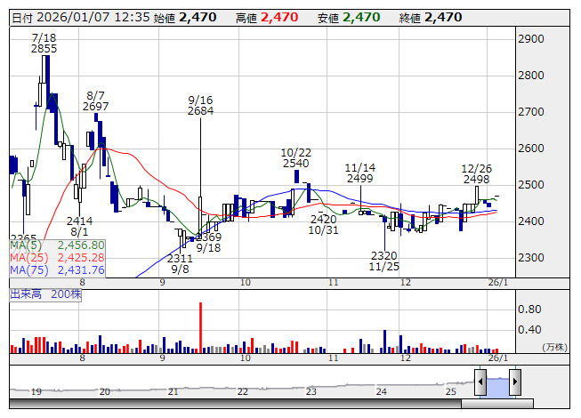Click year 20 in the navigator

pos(105,391)
